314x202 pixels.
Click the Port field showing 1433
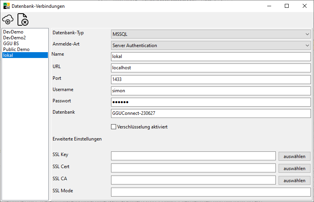click(x=211, y=79)
